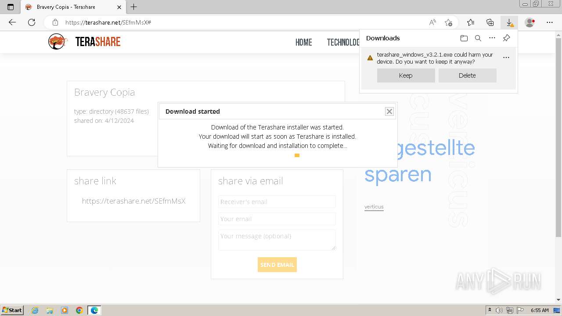Open Edge settings and more menu

pos(550,22)
